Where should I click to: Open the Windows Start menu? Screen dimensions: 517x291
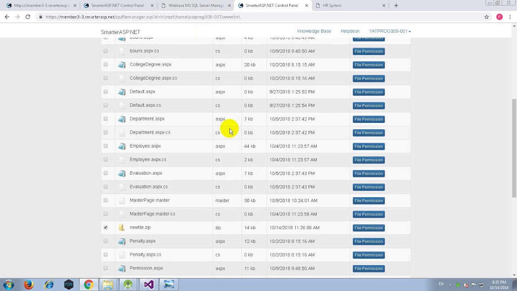(8, 285)
